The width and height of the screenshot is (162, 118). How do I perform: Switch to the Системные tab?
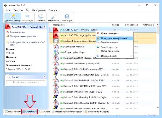click(30, 112)
